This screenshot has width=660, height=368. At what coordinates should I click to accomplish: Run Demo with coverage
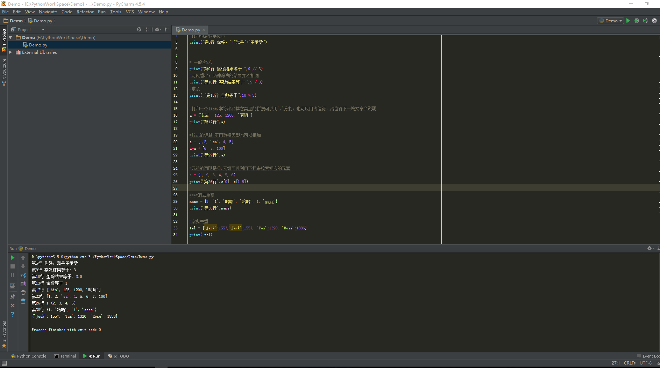tap(645, 21)
